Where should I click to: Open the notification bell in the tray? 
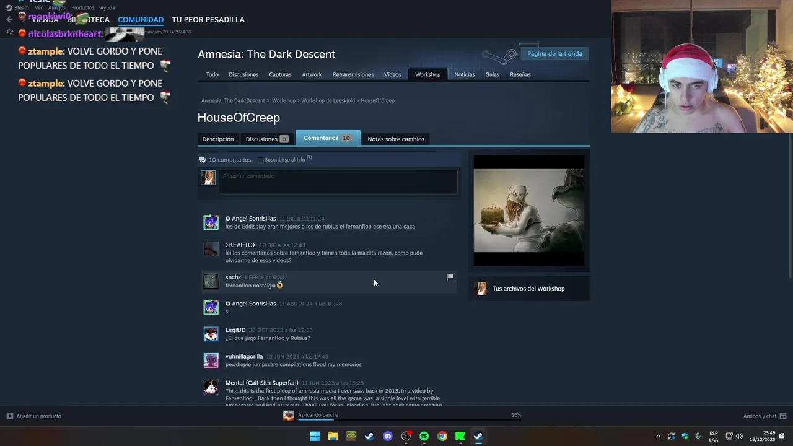782,436
